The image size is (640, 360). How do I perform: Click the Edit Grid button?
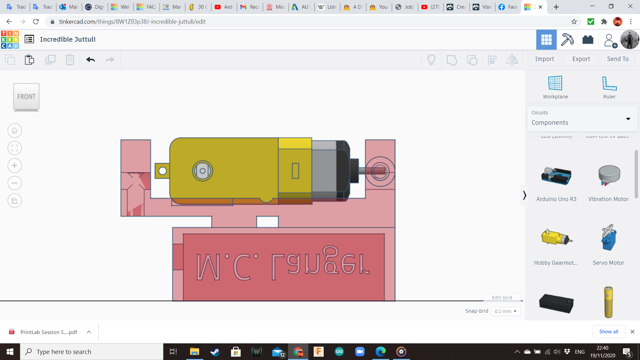(502, 297)
